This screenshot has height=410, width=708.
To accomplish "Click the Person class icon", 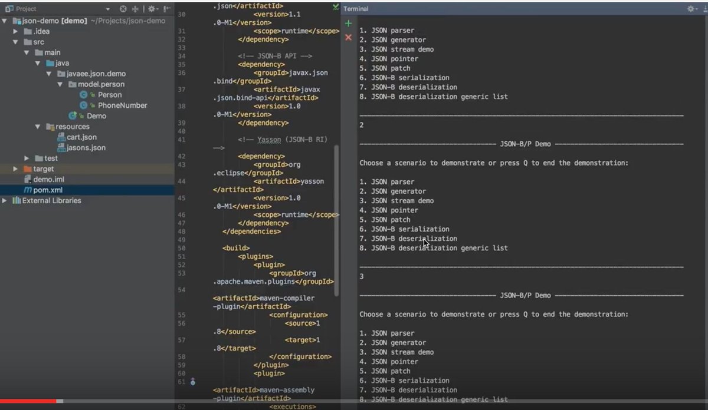I will pos(84,95).
